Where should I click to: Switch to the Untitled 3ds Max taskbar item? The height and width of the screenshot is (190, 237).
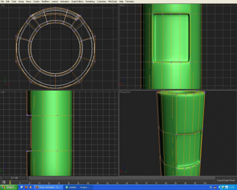[77, 187]
